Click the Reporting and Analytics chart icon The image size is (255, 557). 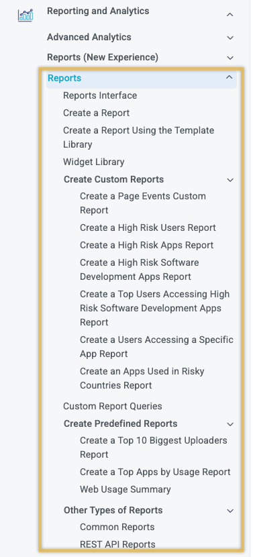pos(25,15)
